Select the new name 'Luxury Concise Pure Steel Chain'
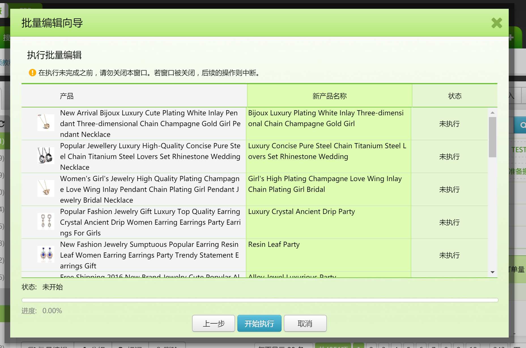The height and width of the screenshot is (348, 526). point(327,151)
